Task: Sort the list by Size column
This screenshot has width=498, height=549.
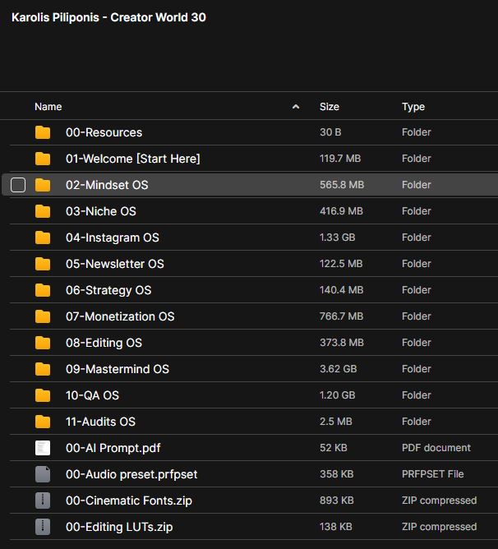Action: coord(330,107)
